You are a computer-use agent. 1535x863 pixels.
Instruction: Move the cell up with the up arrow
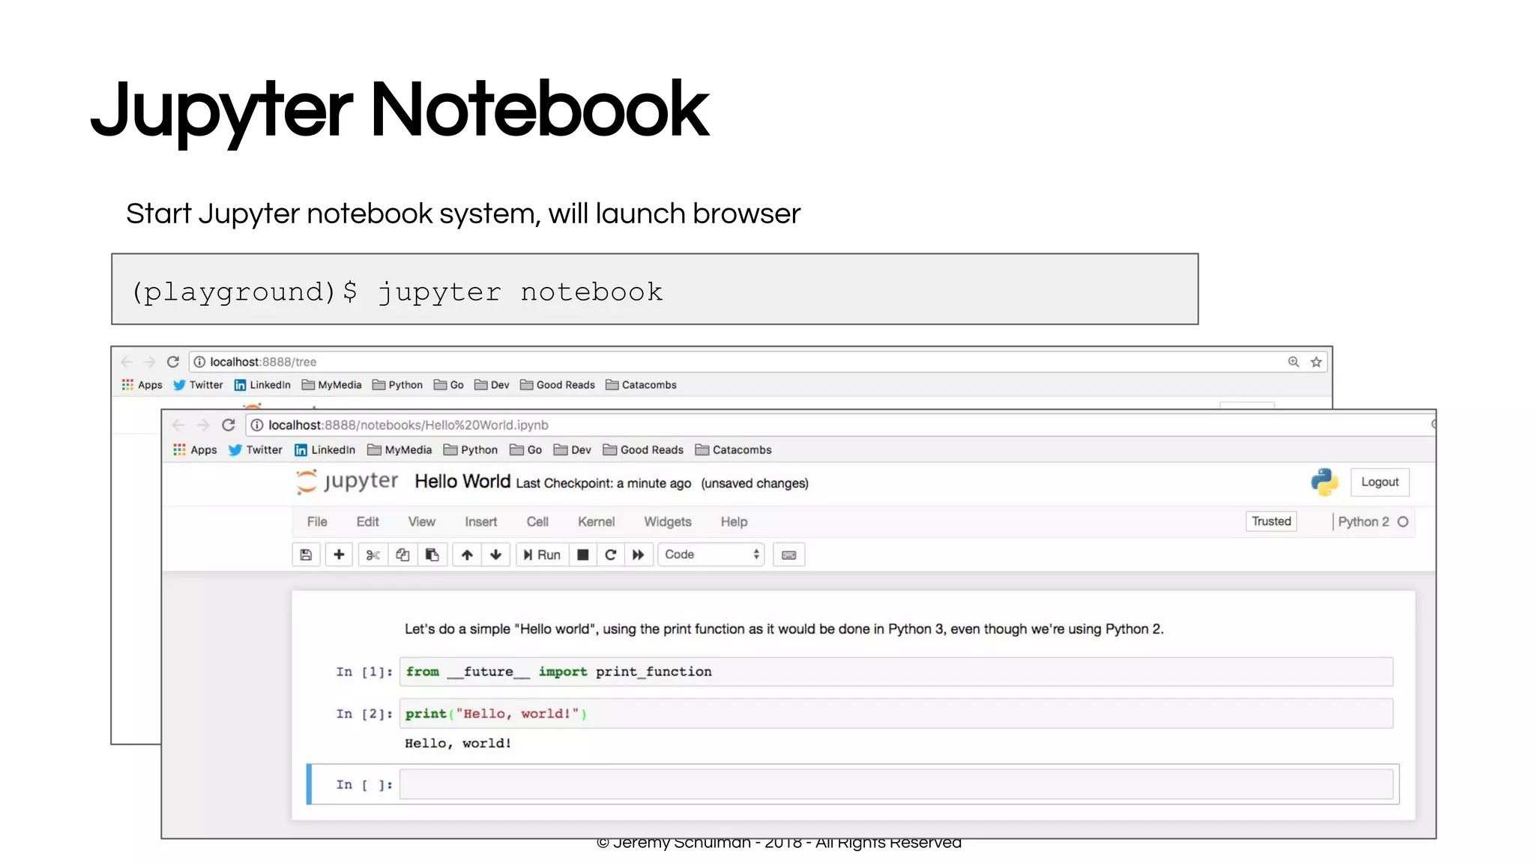(467, 554)
